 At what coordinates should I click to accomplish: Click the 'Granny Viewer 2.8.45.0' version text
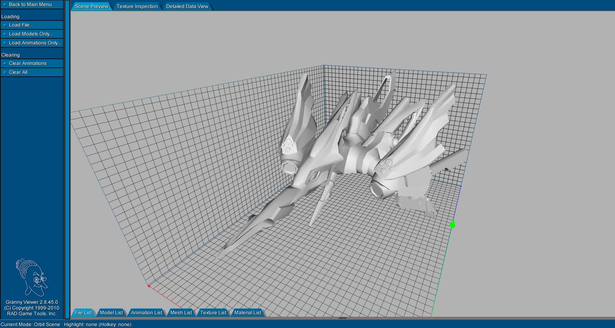tap(32, 302)
